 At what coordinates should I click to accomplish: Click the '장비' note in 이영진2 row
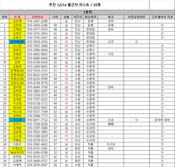pos(111,148)
